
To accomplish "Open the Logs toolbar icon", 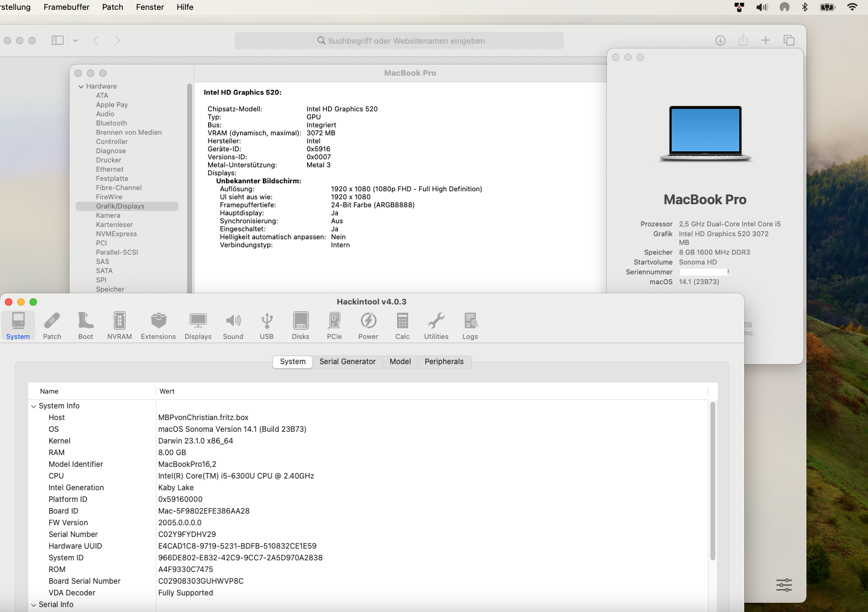I will click(x=470, y=325).
